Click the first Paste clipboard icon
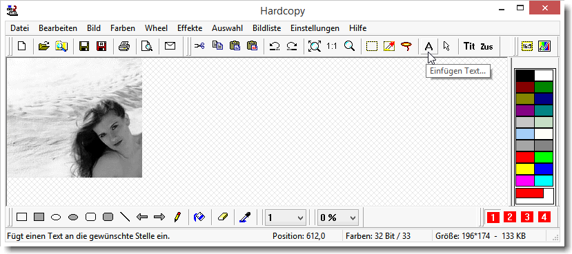The width and height of the screenshot is (572, 254). (x=235, y=46)
